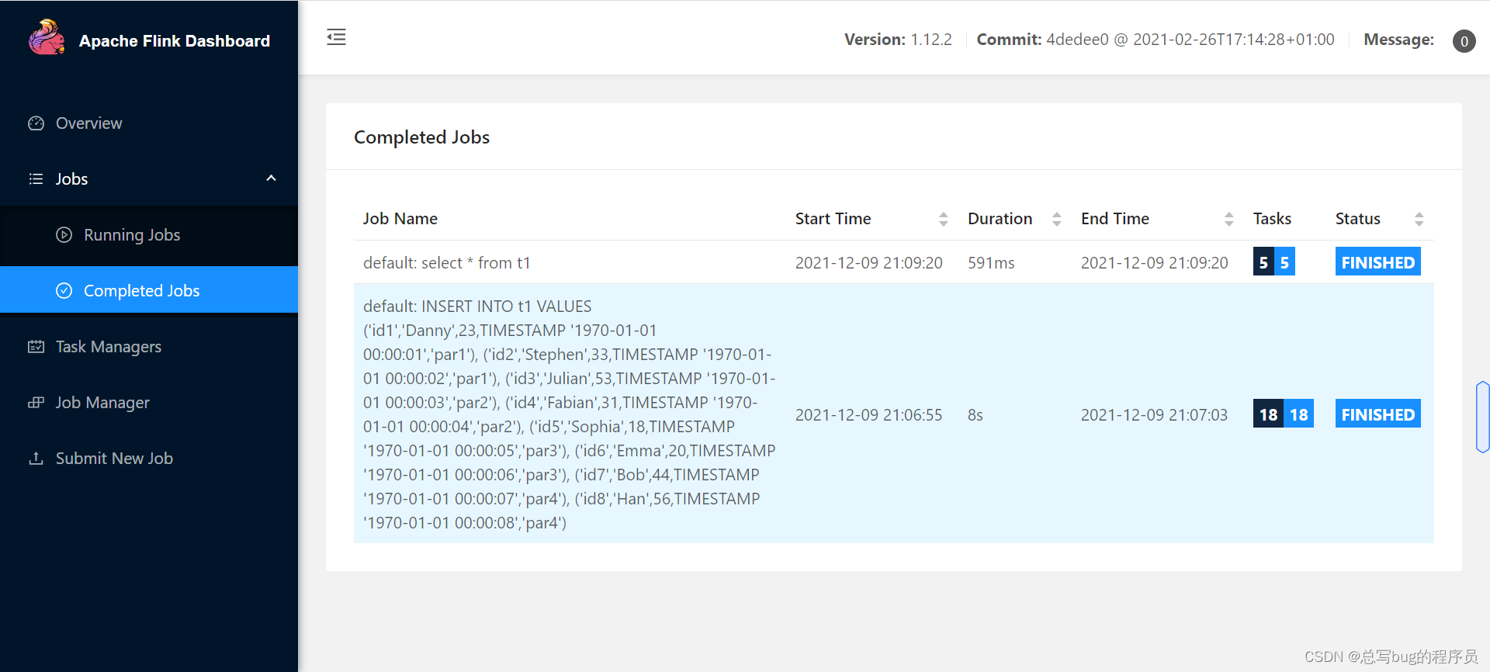Viewport: 1490px width, 672px height.
Task: Click the Tasks column header
Action: 1273,219
